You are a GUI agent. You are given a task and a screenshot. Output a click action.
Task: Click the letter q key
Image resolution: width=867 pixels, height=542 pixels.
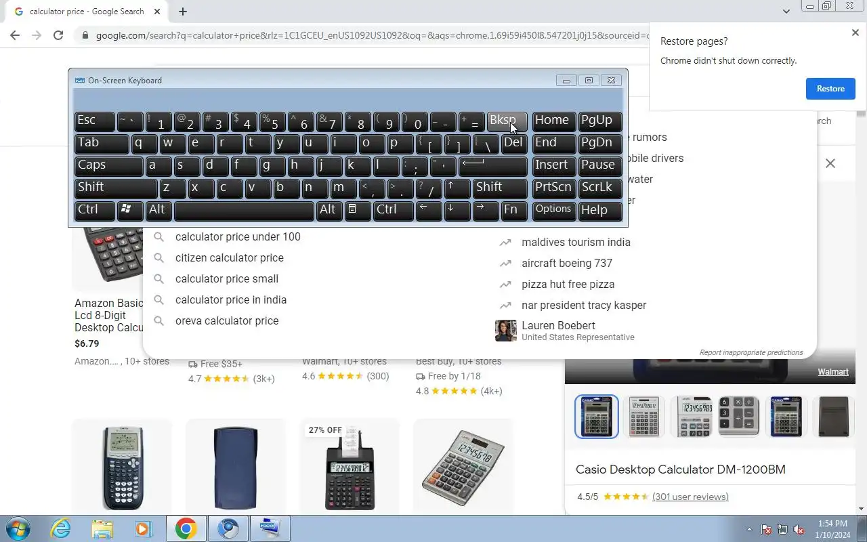pos(144,144)
